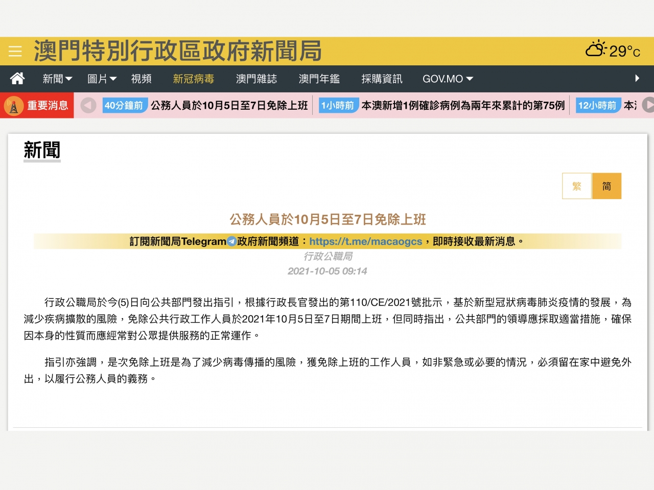Click the Telegram icon in subscription banner
654x490 pixels.
[x=231, y=241]
